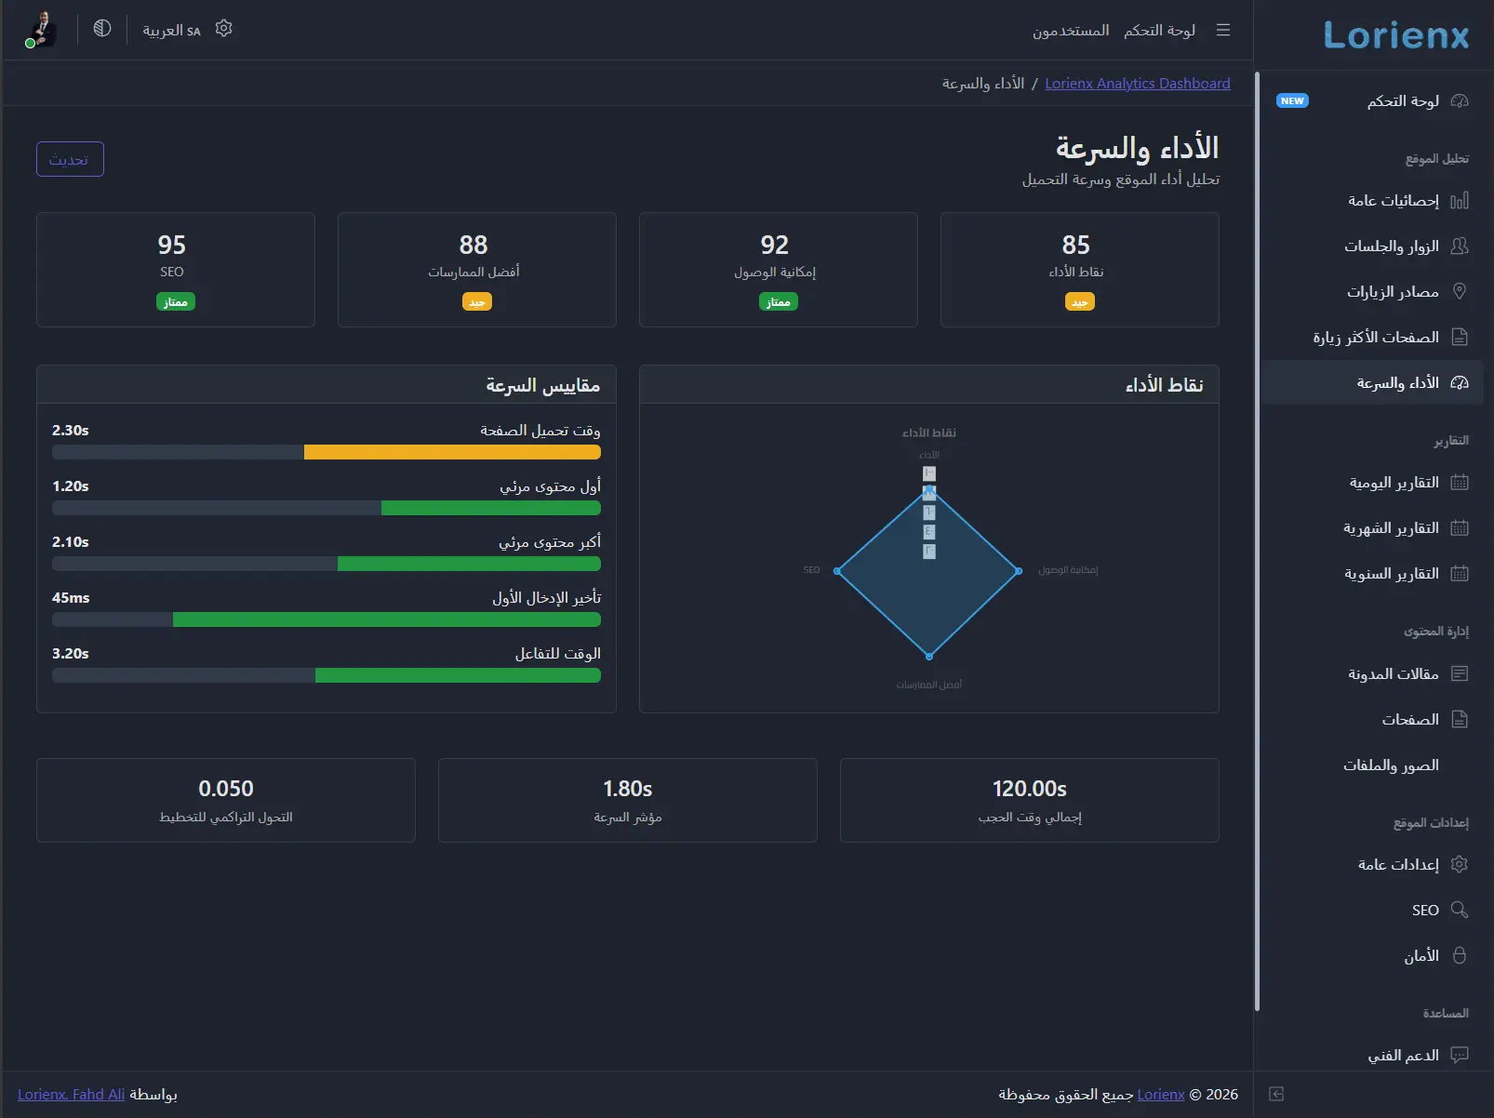The height and width of the screenshot is (1118, 1494).
Task: Open the العربية SA language selector
Action: (x=170, y=30)
